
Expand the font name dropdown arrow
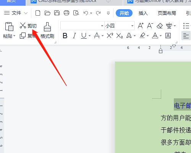[102, 26]
